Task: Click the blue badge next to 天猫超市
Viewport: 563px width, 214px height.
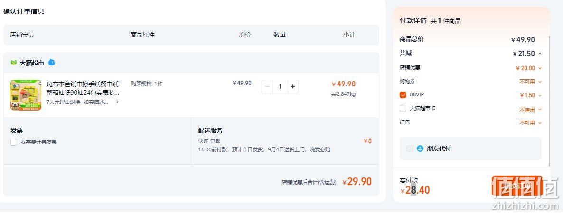Action: (52, 62)
